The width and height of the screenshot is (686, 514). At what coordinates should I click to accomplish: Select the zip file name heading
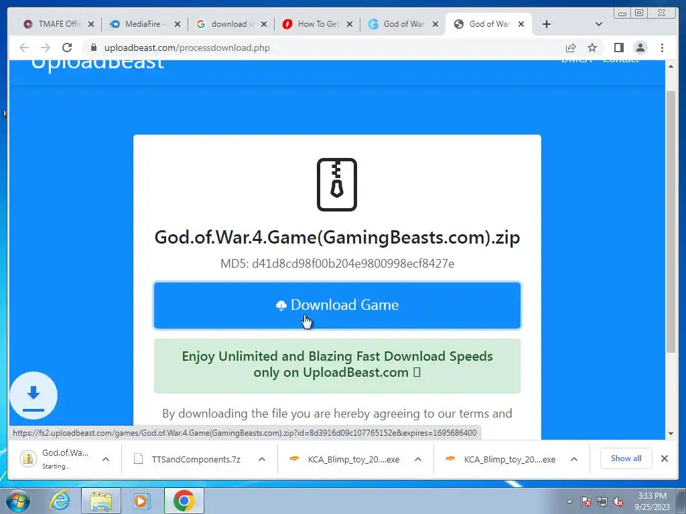tap(337, 238)
